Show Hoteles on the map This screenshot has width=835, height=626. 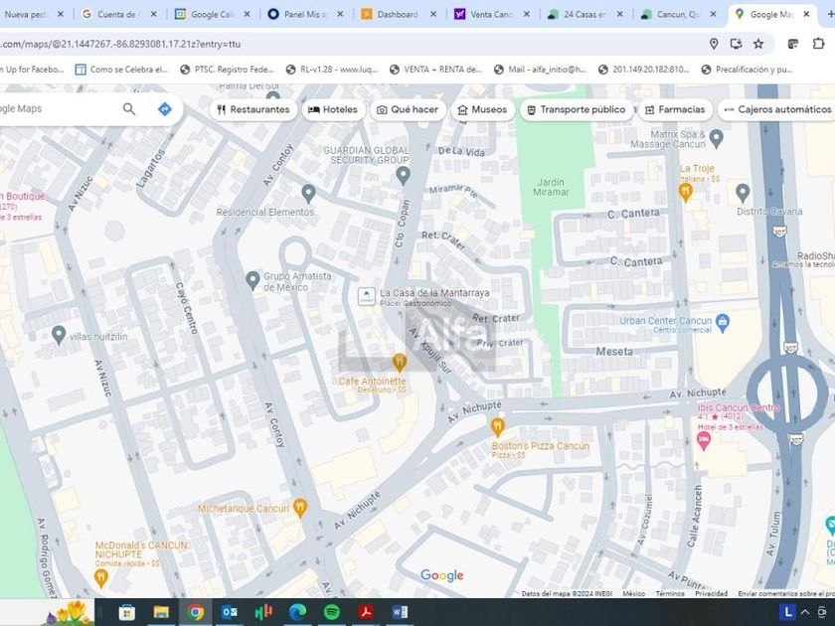click(332, 109)
